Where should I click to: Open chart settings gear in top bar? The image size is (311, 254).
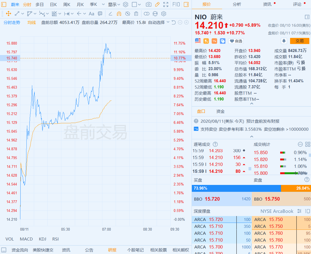[x=125, y=4]
